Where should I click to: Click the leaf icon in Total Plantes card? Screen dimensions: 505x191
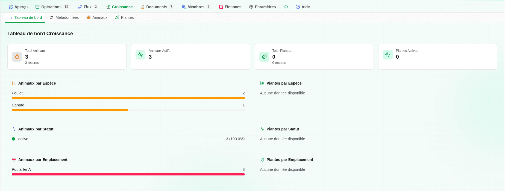click(264, 57)
